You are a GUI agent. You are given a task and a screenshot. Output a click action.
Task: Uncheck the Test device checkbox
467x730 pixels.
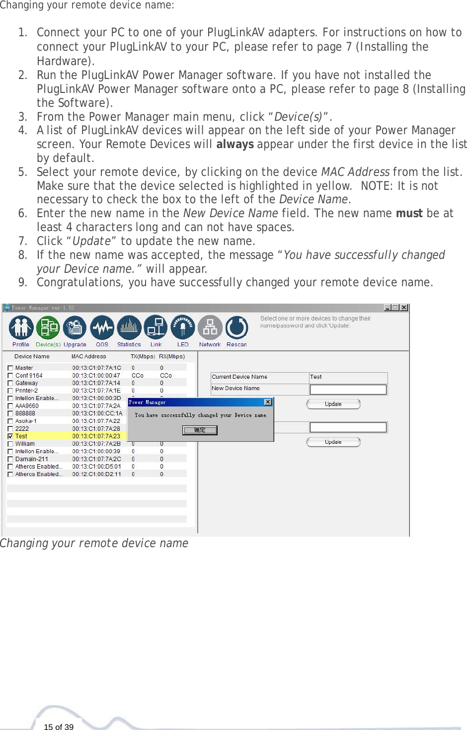[10, 436]
